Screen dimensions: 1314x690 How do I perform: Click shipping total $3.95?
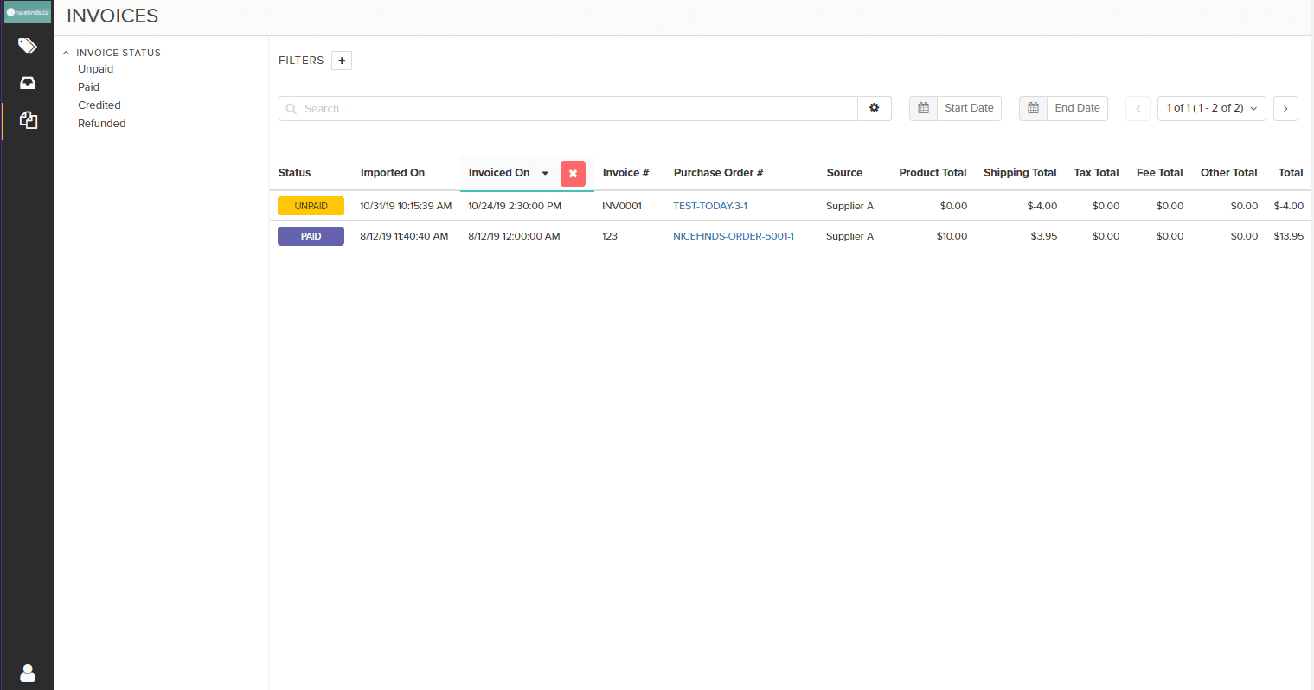click(1044, 236)
